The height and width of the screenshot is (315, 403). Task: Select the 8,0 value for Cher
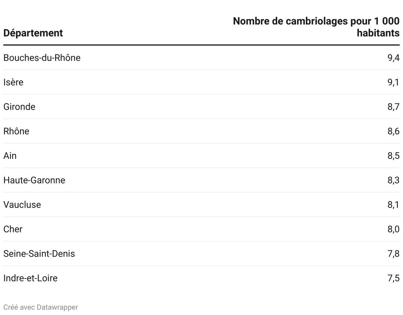pos(393,229)
